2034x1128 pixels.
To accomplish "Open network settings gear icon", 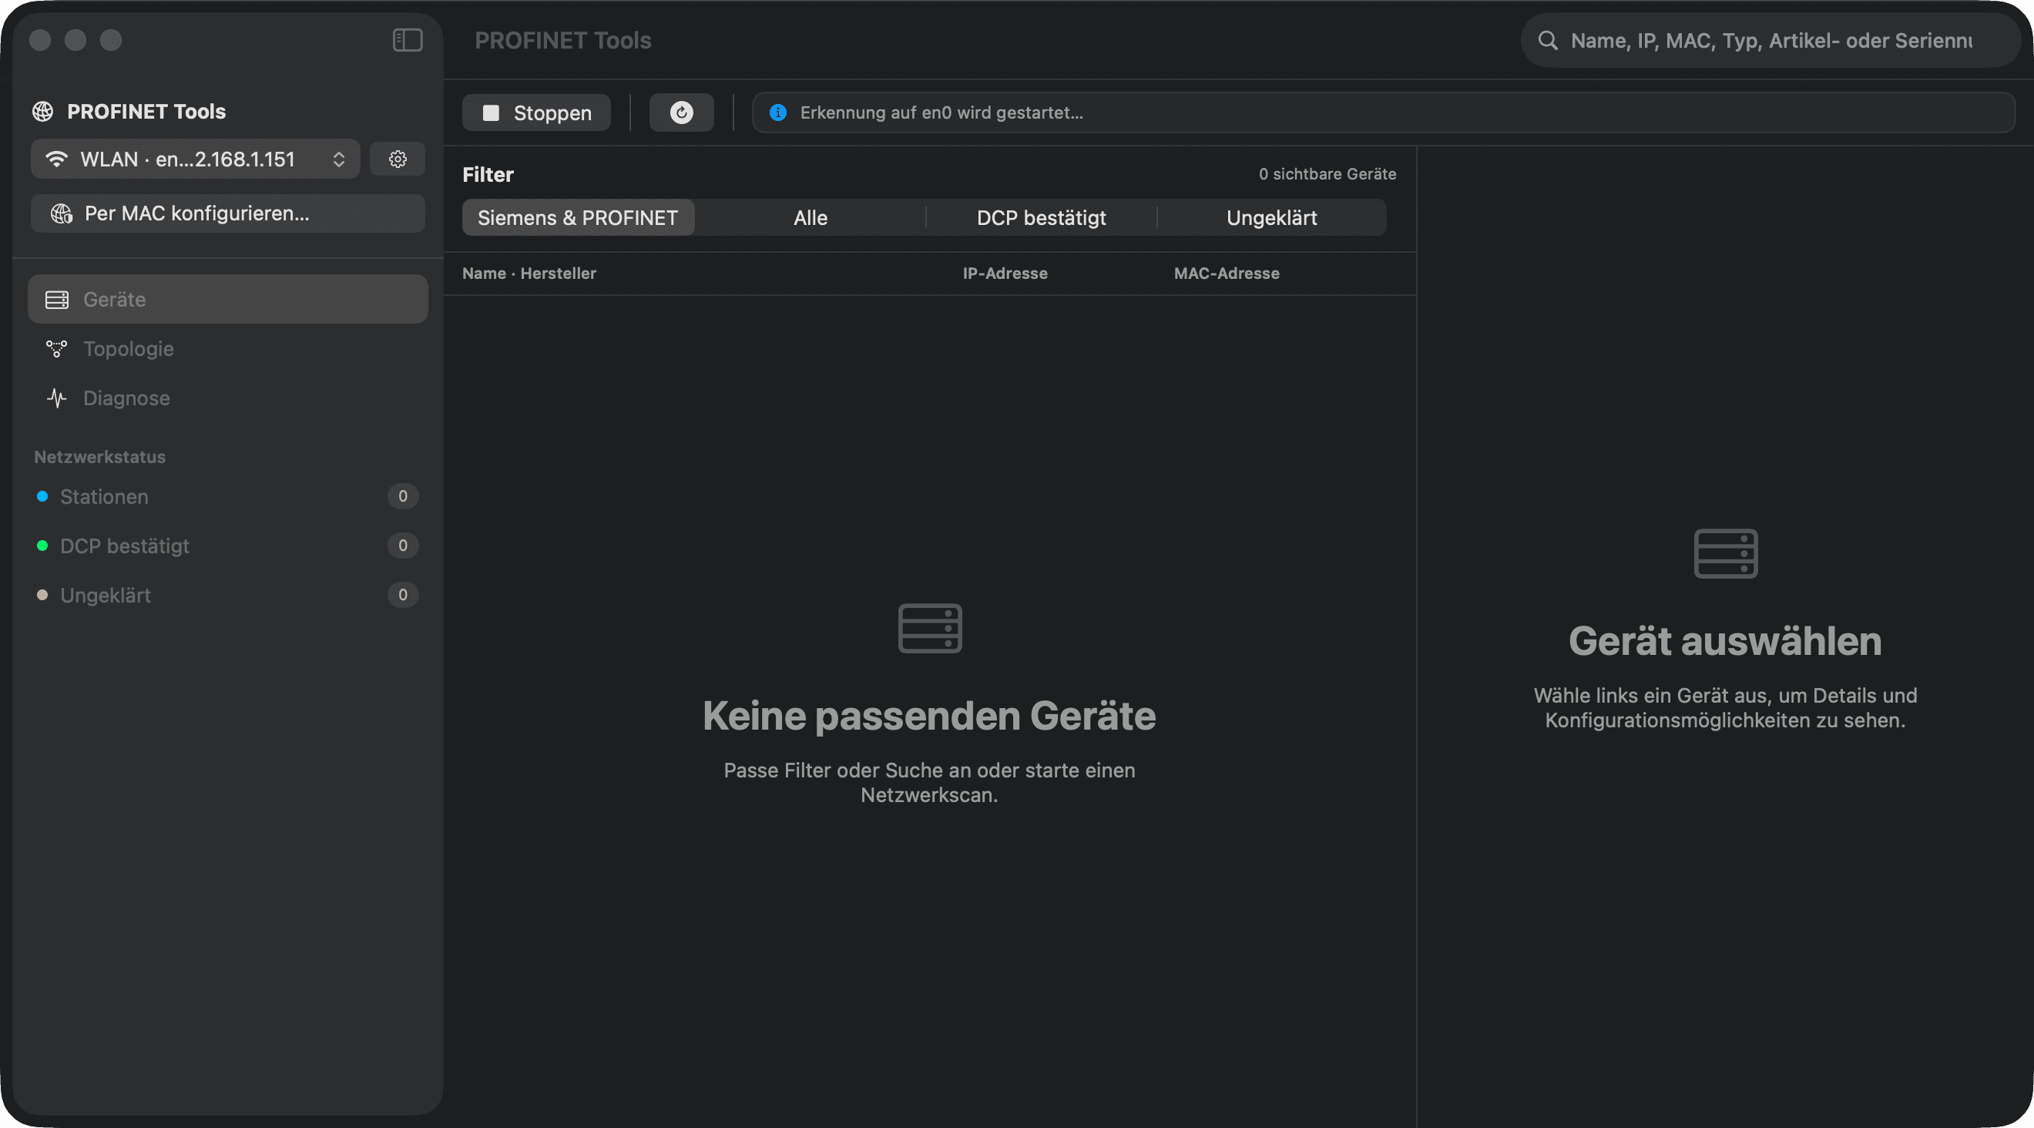I will 397,159.
